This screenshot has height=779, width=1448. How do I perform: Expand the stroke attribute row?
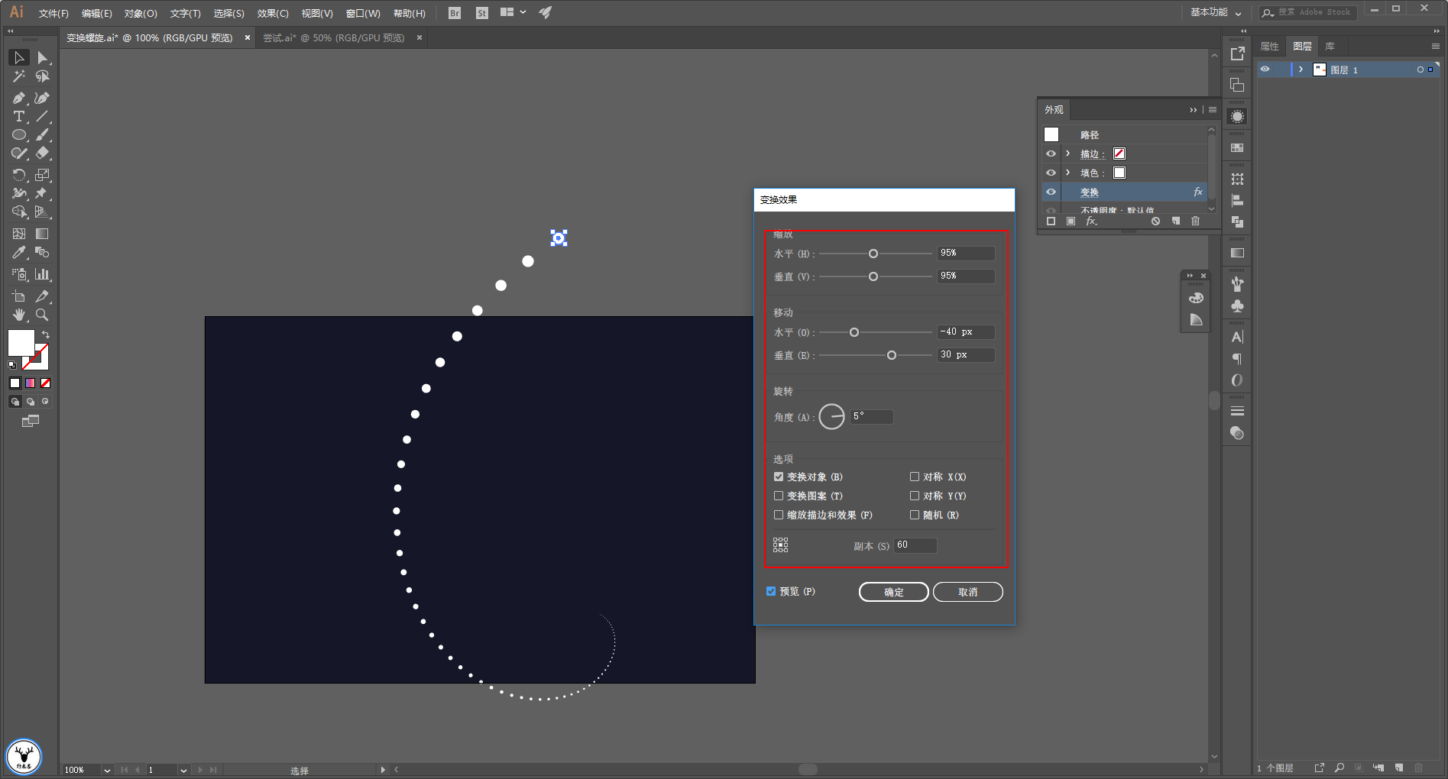tap(1068, 154)
